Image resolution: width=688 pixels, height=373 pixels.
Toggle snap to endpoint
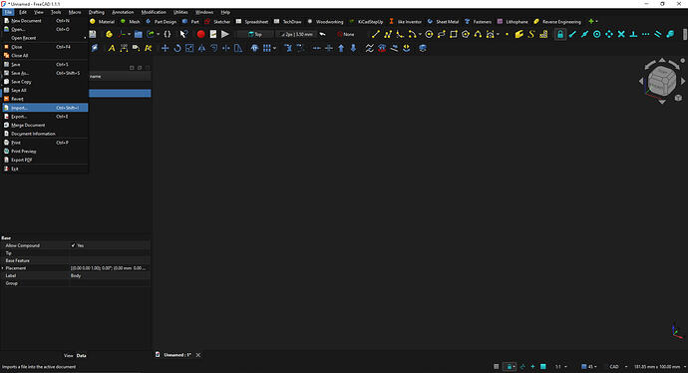572,34
